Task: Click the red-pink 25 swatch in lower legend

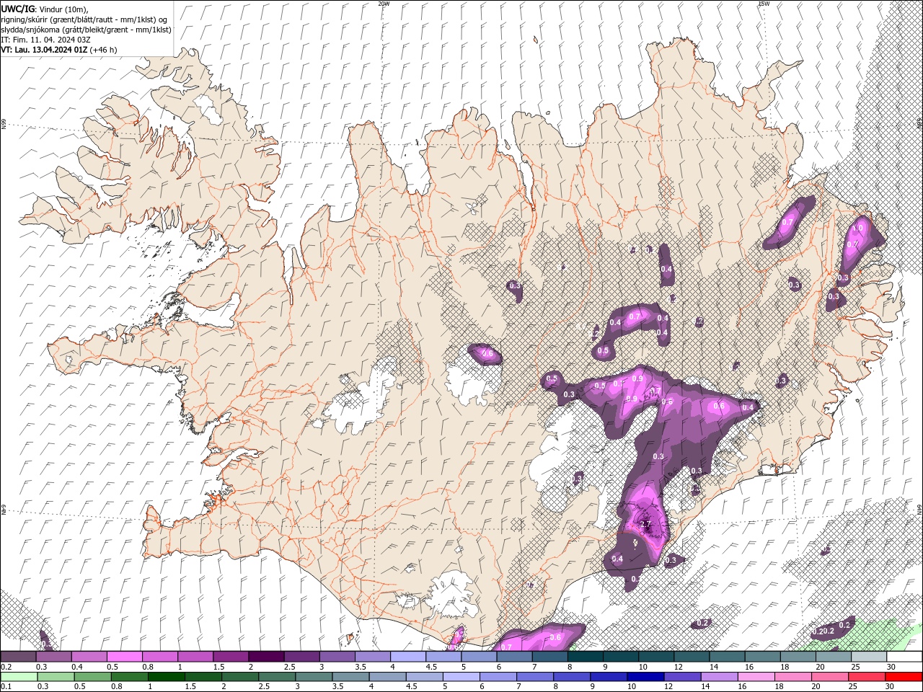Action: (x=866, y=677)
